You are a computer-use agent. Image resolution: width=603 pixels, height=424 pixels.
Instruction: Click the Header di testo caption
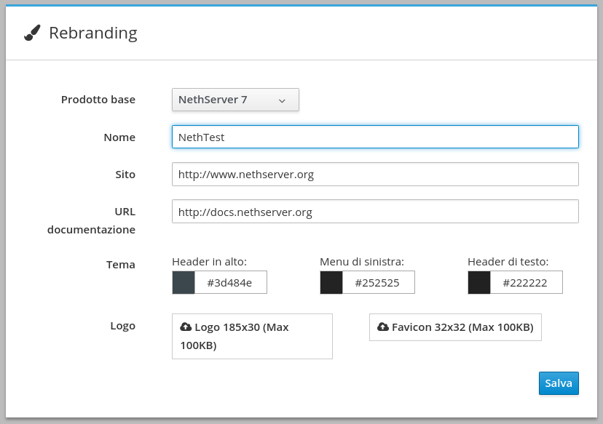508,262
